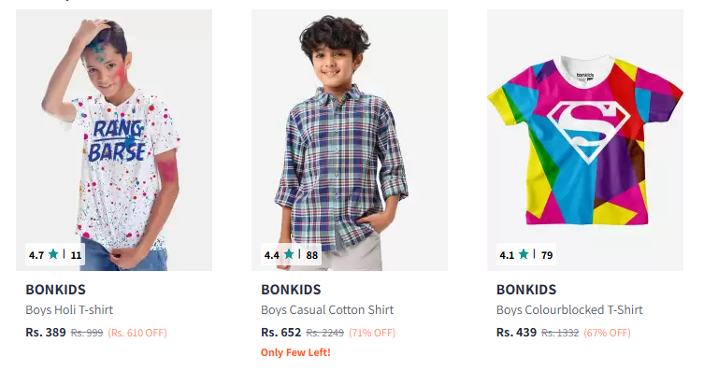Open the plaid cotton shirt product image
Image resolution: width=704 pixels, height=371 pixels.
[x=350, y=140]
